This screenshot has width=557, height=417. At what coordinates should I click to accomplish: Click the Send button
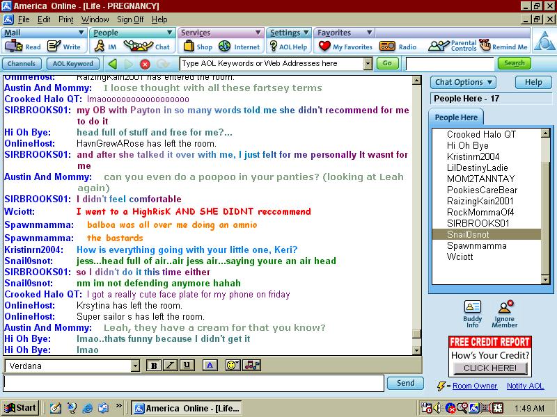click(405, 383)
